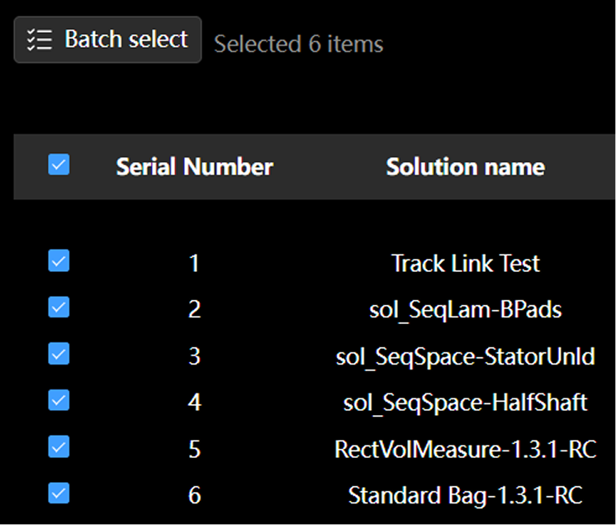Click the Batch select button
This screenshot has width=616, height=525.
tap(107, 40)
